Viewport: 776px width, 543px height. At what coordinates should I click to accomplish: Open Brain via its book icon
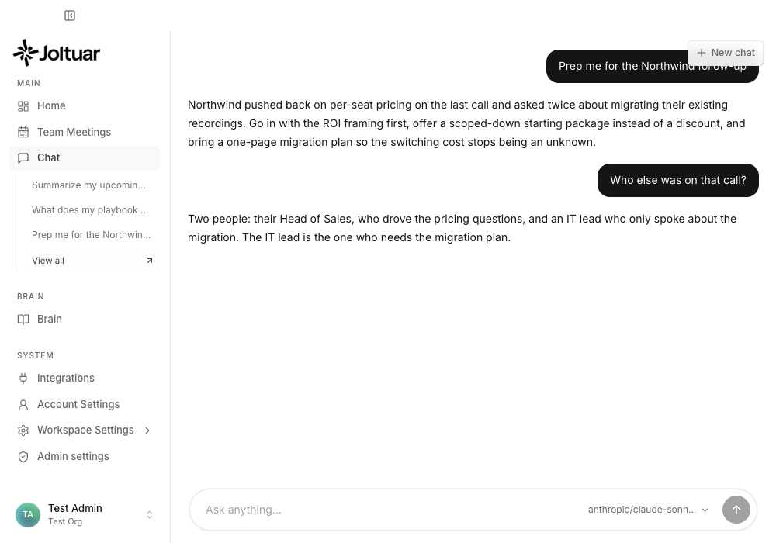pos(23,319)
